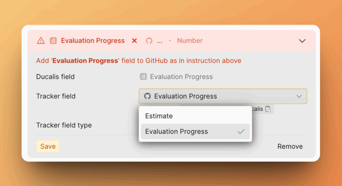Image resolution: width=342 pixels, height=186 pixels.
Task: Click the Tracker field dropdown arrow
Action: tap(299, 96)
